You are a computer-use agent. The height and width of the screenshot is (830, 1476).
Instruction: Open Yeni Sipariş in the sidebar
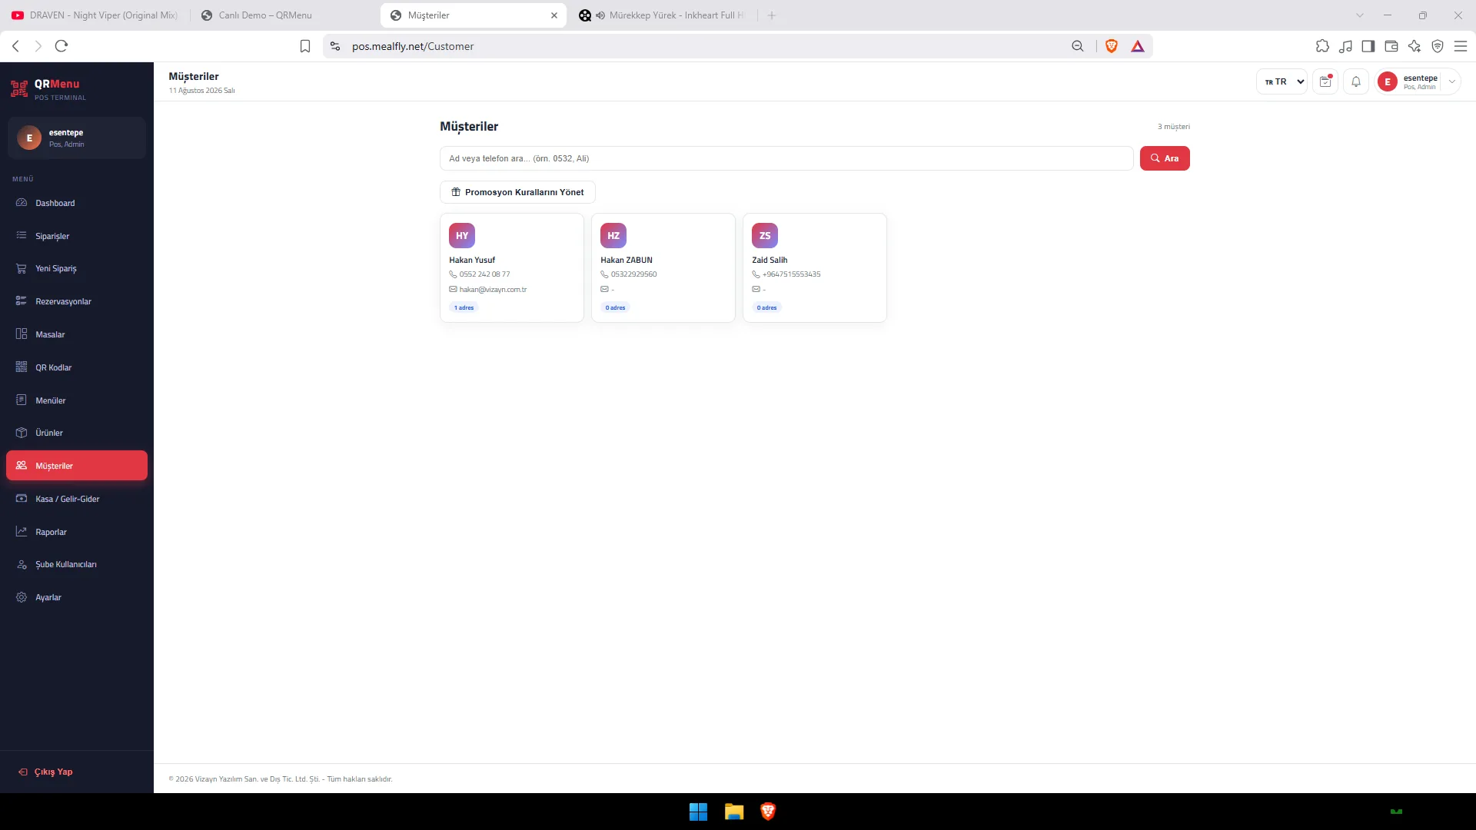pyautogui.click(x=77, y=268)
